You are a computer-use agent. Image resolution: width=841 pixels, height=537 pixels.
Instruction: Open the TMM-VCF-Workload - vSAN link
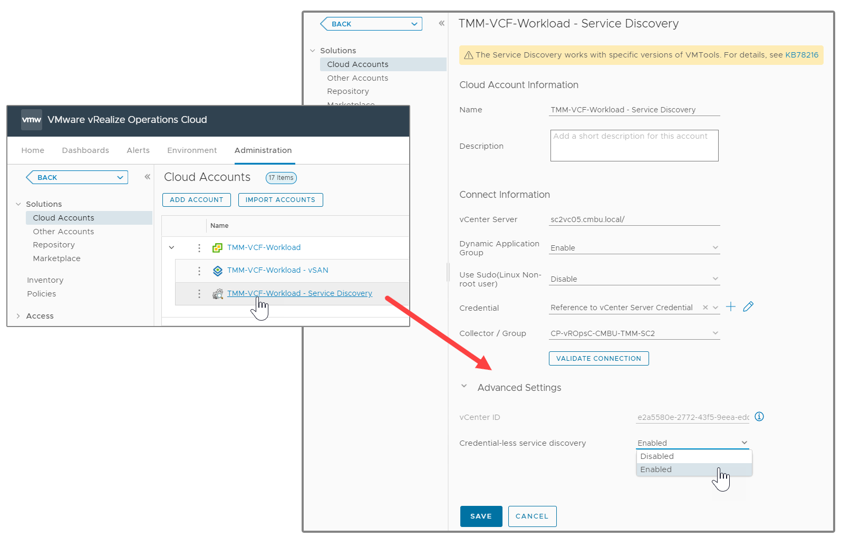tap(278, 270)
